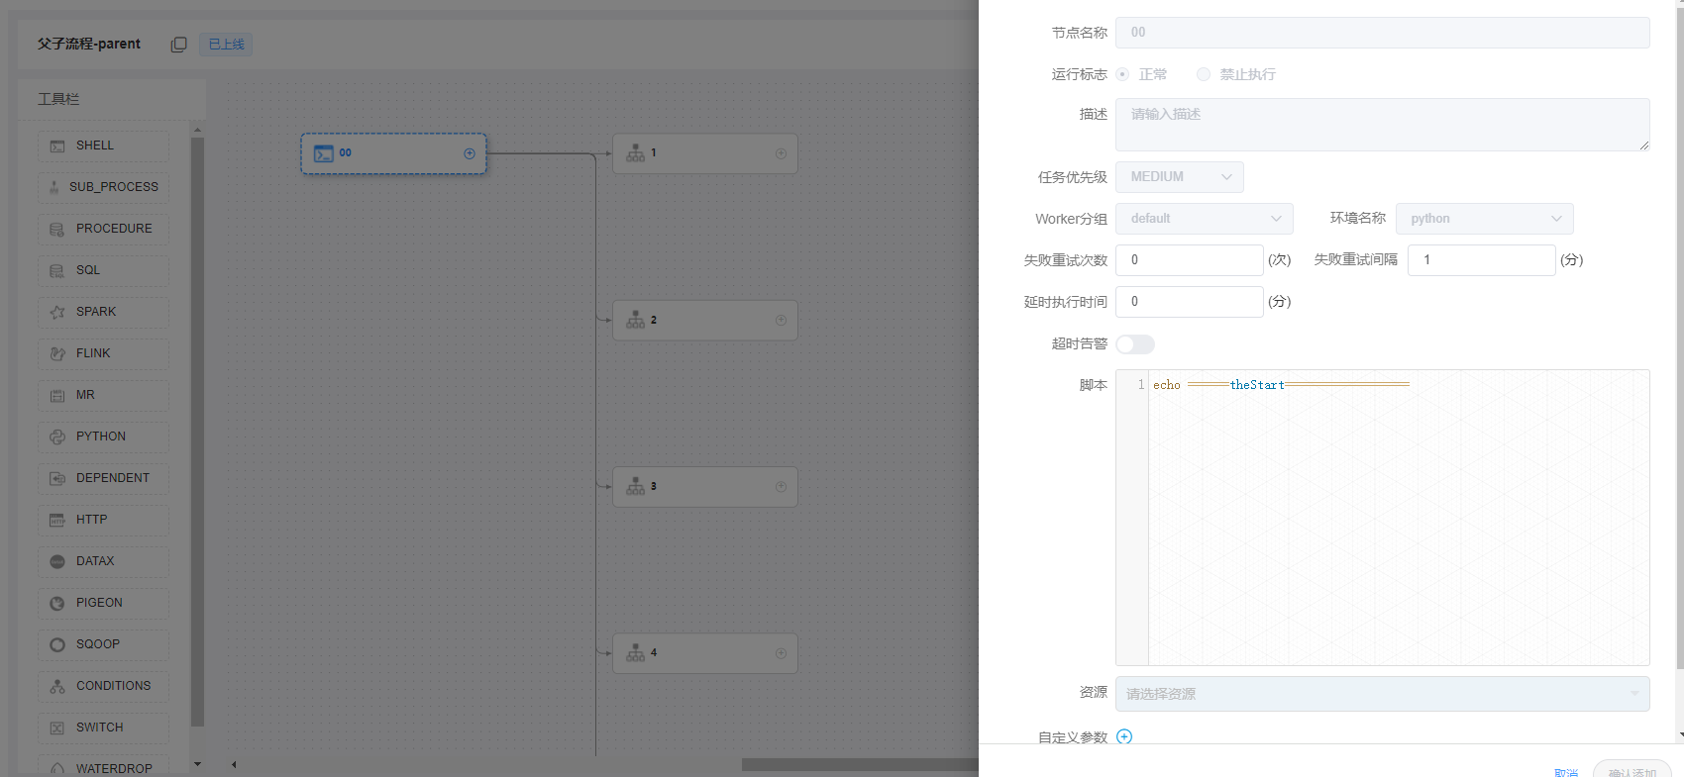The height and width of the screenshot is (777, 1684).
Task: Select the SQOOP task tool
Action: 103,644
